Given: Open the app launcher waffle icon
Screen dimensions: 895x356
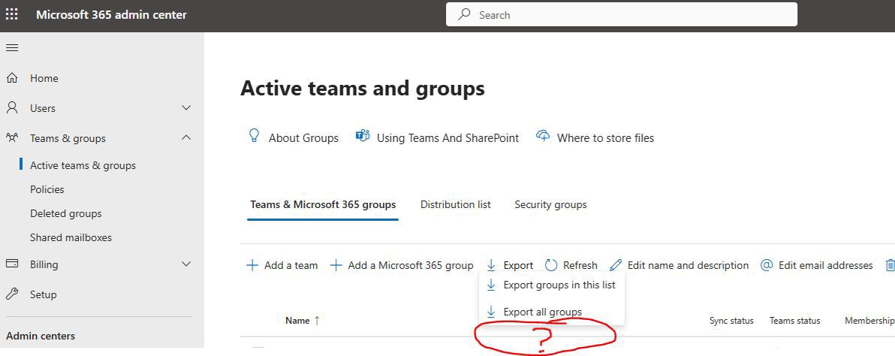Looking at the screenshot, I should [x=11, y=14].
